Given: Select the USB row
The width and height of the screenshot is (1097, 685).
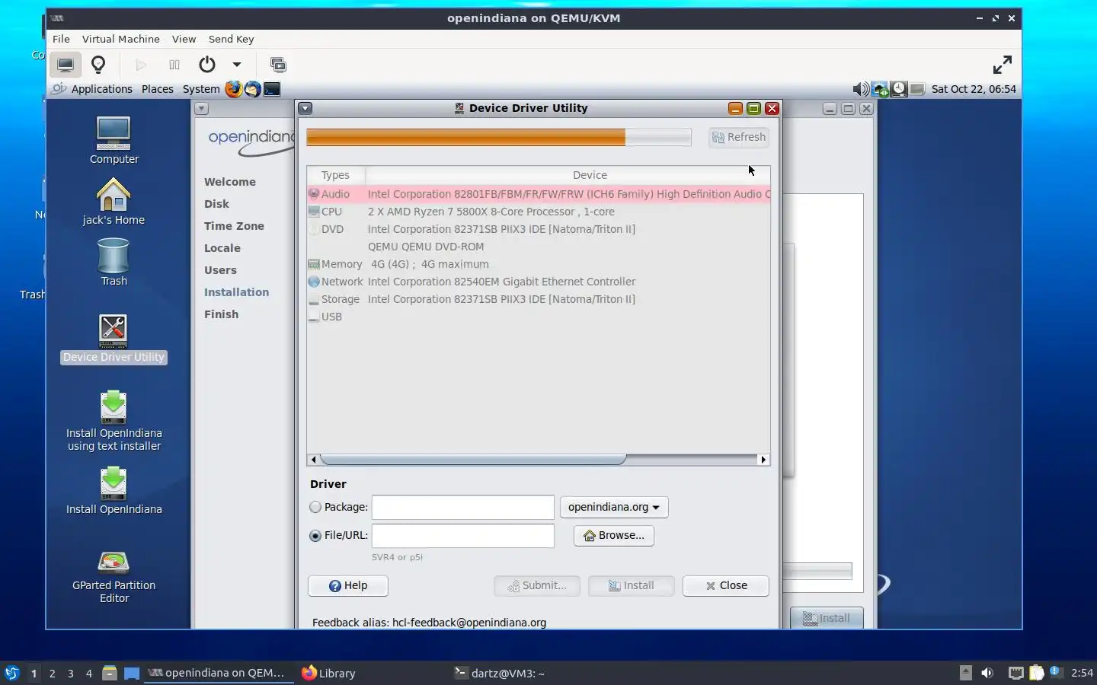Looking at the screenshot, I should [x=539, y=317].
